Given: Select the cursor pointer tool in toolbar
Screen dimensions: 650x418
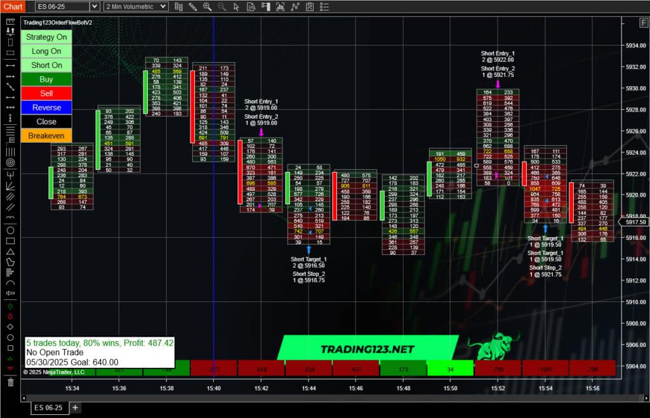Looking at the screenshot, I should coord(236,6).
